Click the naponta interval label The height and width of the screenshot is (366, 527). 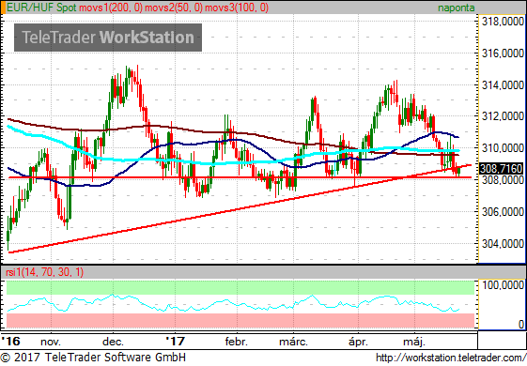pos(457,8)
